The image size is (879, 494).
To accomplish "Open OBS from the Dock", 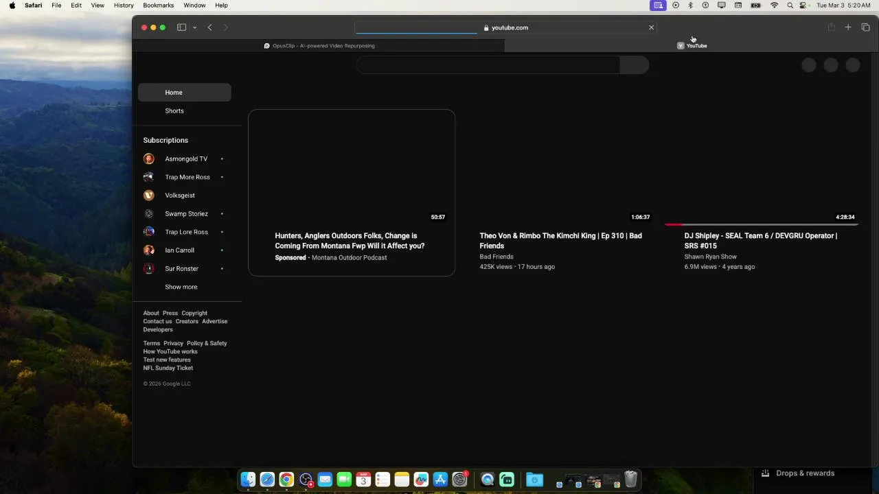I will 306,480.
